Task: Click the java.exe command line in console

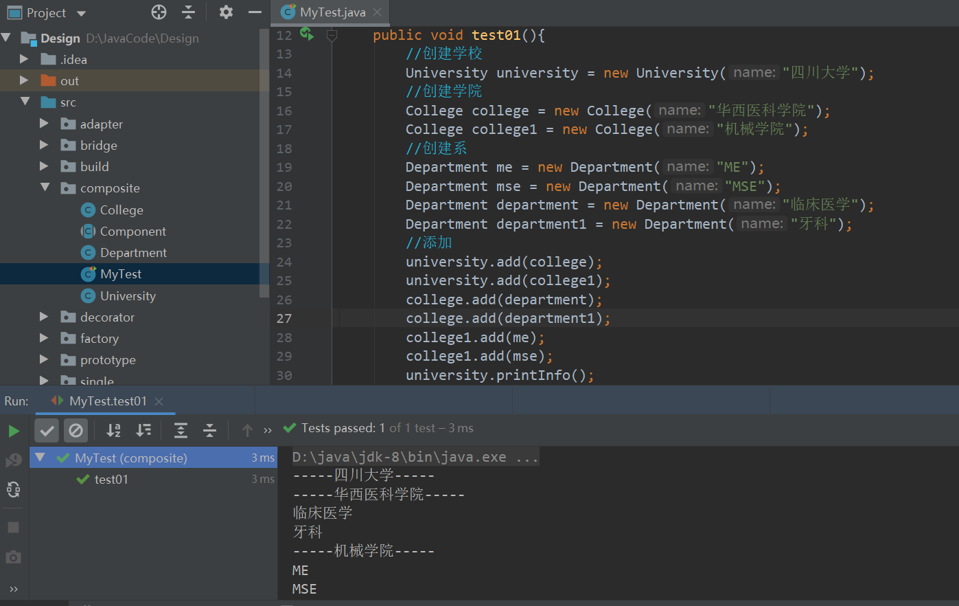Action: click(416, 457)
